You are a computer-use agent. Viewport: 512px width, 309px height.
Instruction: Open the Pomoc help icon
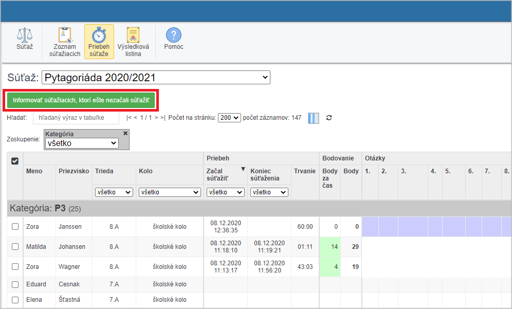pyautogui.click(x=174, y=35)
